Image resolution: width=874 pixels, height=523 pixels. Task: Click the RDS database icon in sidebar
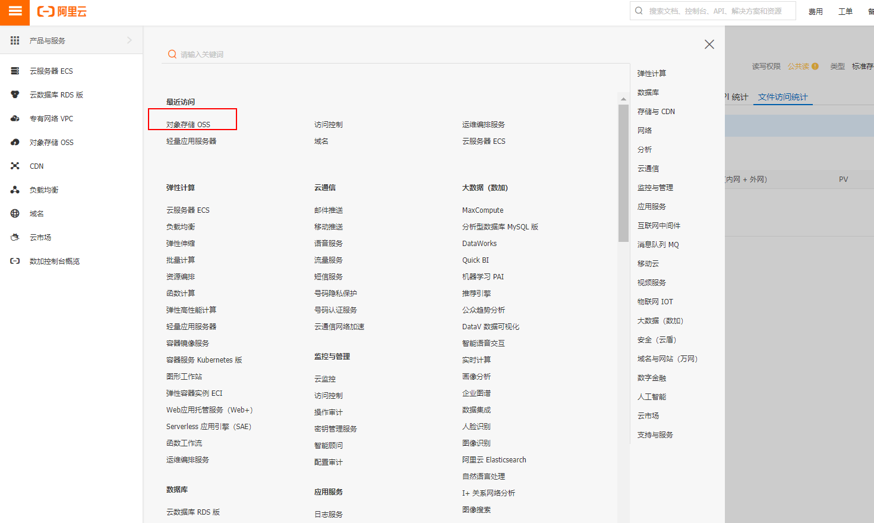15,94
